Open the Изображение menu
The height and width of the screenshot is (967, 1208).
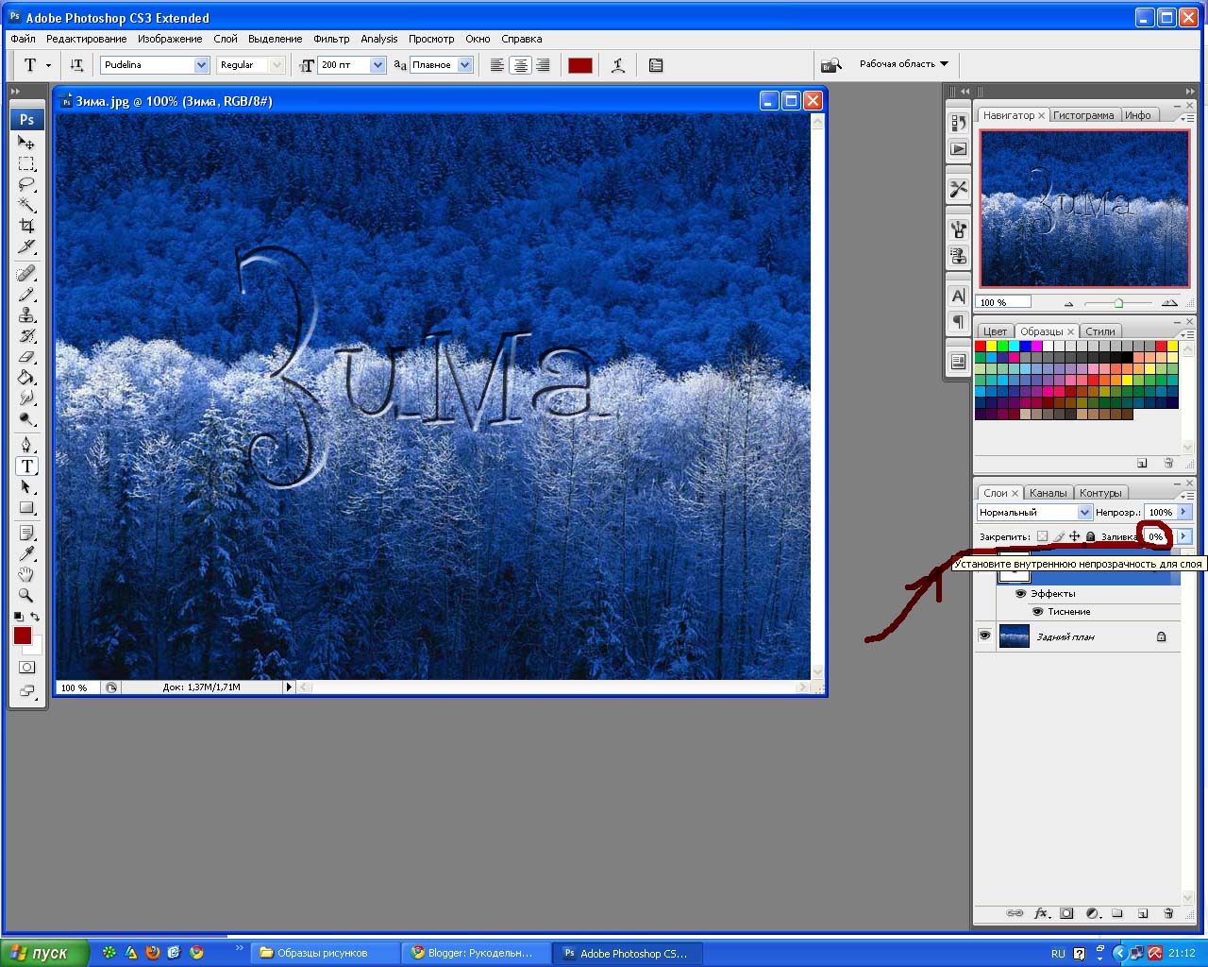point(170,39)
